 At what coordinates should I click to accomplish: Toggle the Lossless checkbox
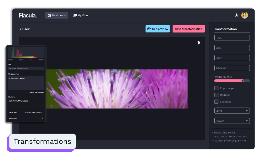pyautogui.click(x=216, y=102)
